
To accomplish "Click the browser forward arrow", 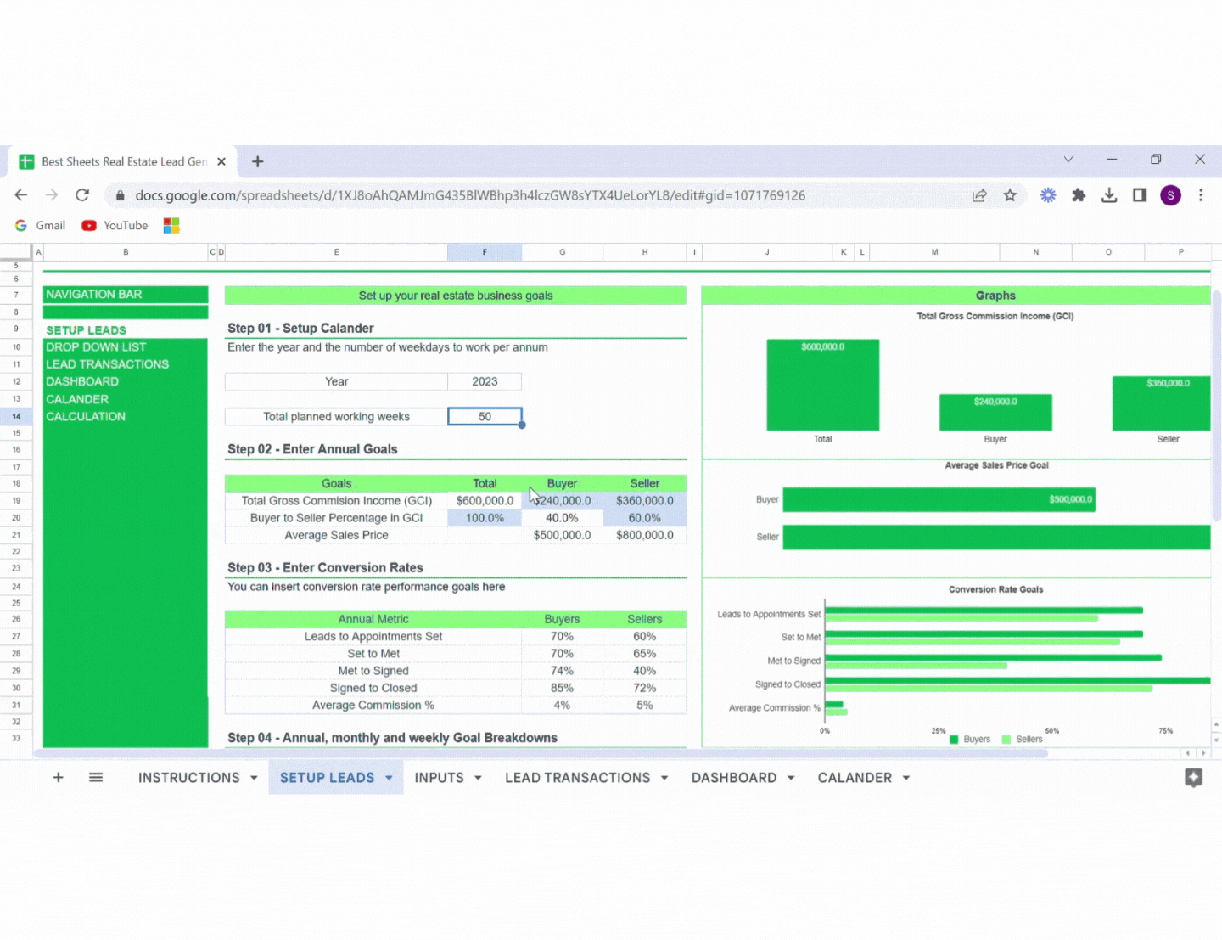I will [52, 195].
